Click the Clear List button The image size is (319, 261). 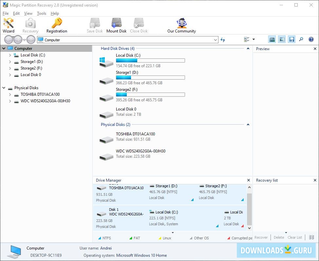[x=294, y=237]
